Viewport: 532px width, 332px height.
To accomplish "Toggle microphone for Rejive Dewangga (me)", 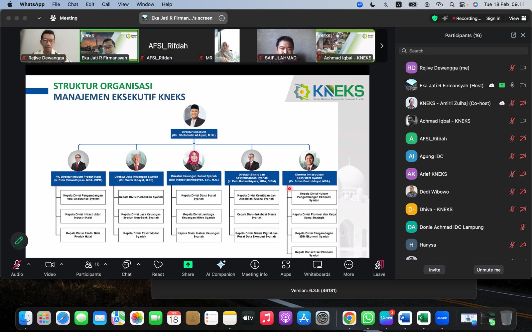I will [512, 68].
